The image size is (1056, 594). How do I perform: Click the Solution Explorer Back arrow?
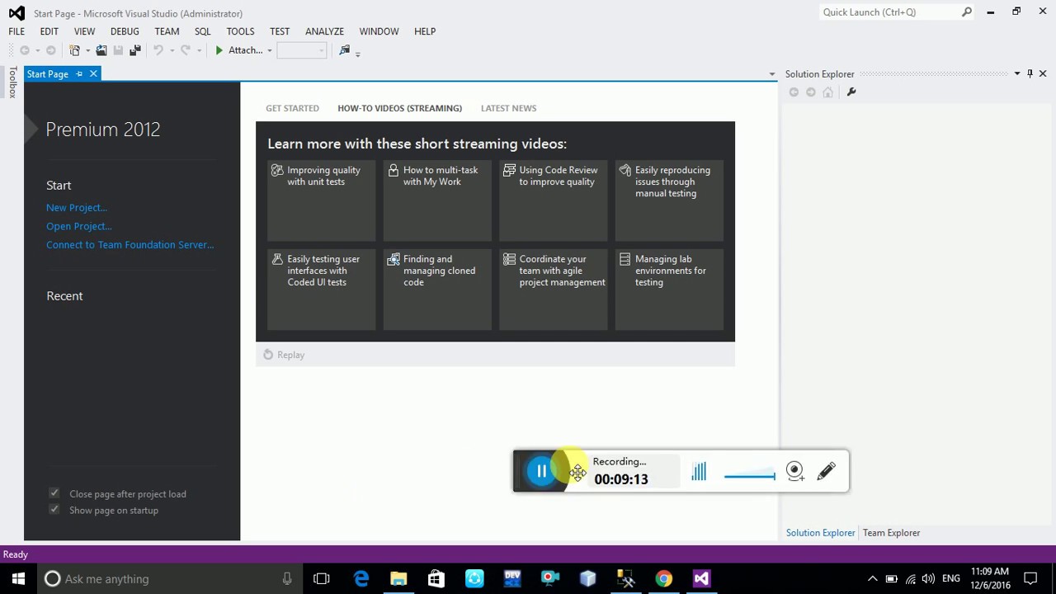[x=794, y=92]
